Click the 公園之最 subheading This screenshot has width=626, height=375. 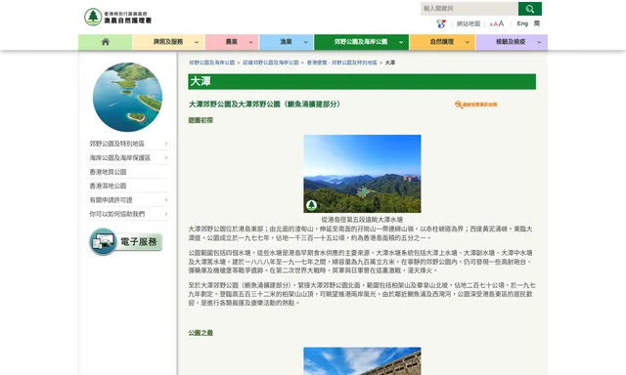[x=201, y=333]
